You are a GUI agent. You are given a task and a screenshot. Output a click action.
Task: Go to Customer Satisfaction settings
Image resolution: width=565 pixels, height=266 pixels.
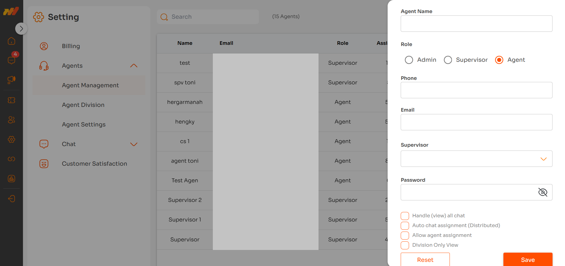pos(94,164)
